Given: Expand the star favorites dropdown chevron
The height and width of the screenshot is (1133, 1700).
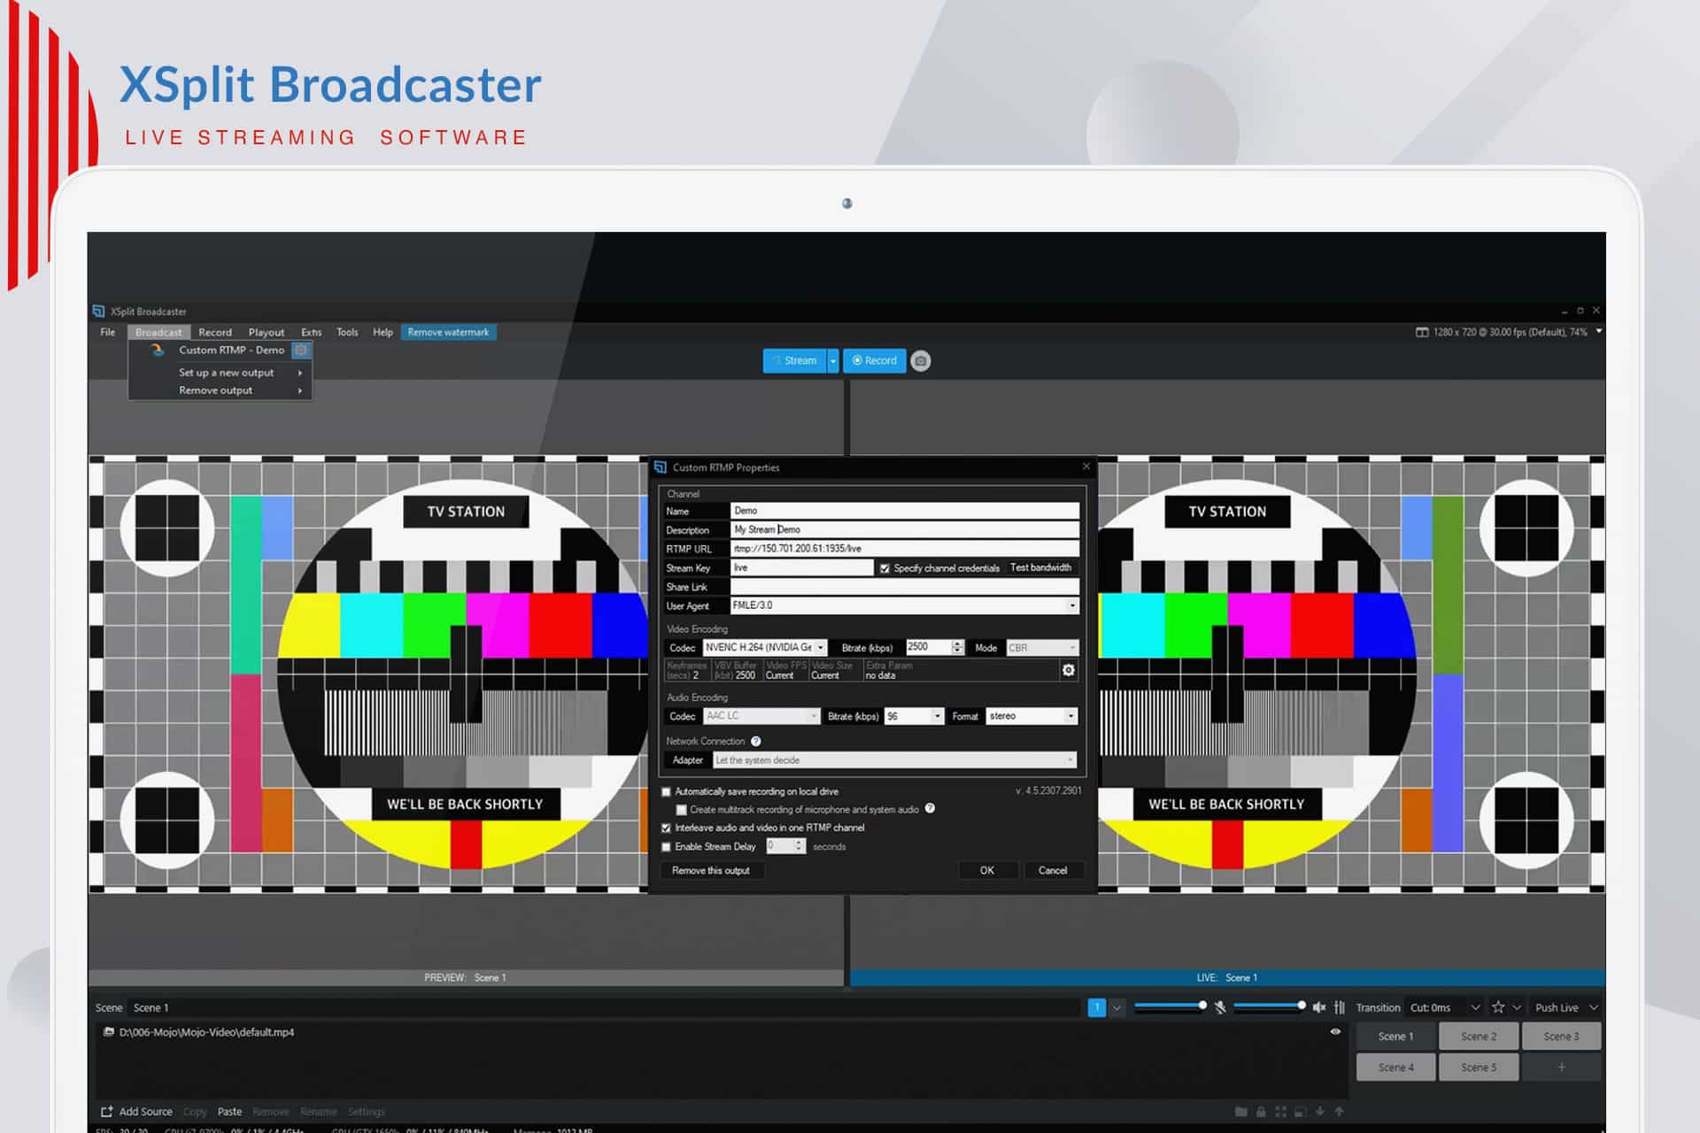Looking at the screenshot, I should coord(1517,1007).
